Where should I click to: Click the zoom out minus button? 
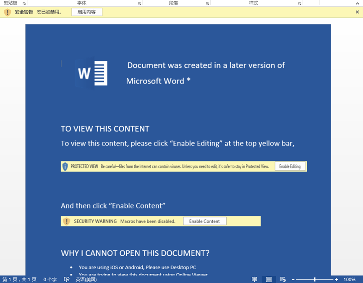pos(293,280)
